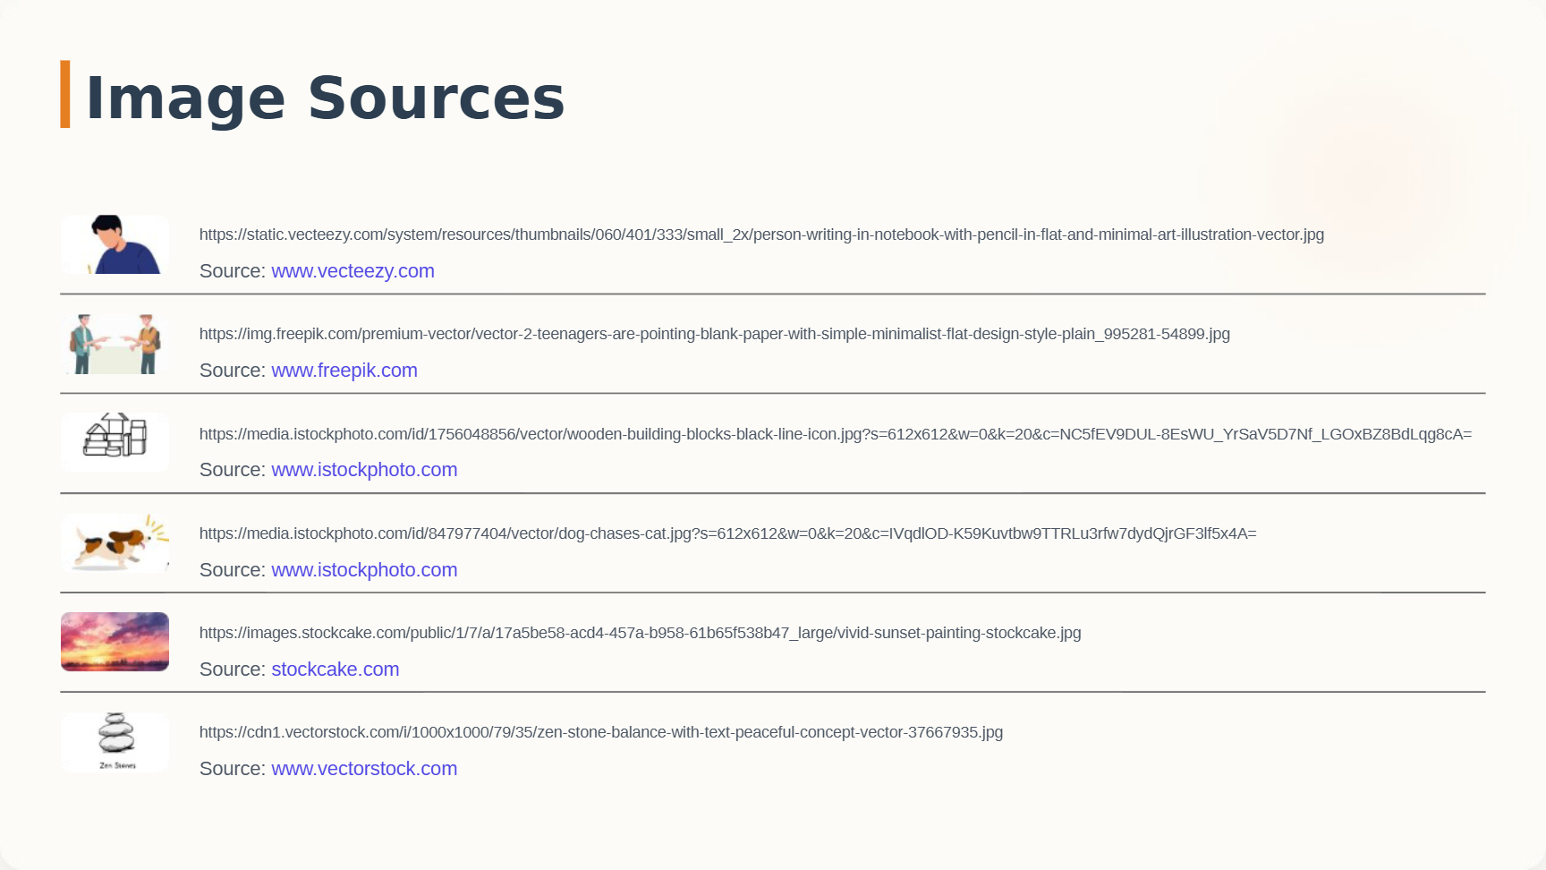Select the two teenagers pointing at paper thumbnail

[x=115, y=344]
